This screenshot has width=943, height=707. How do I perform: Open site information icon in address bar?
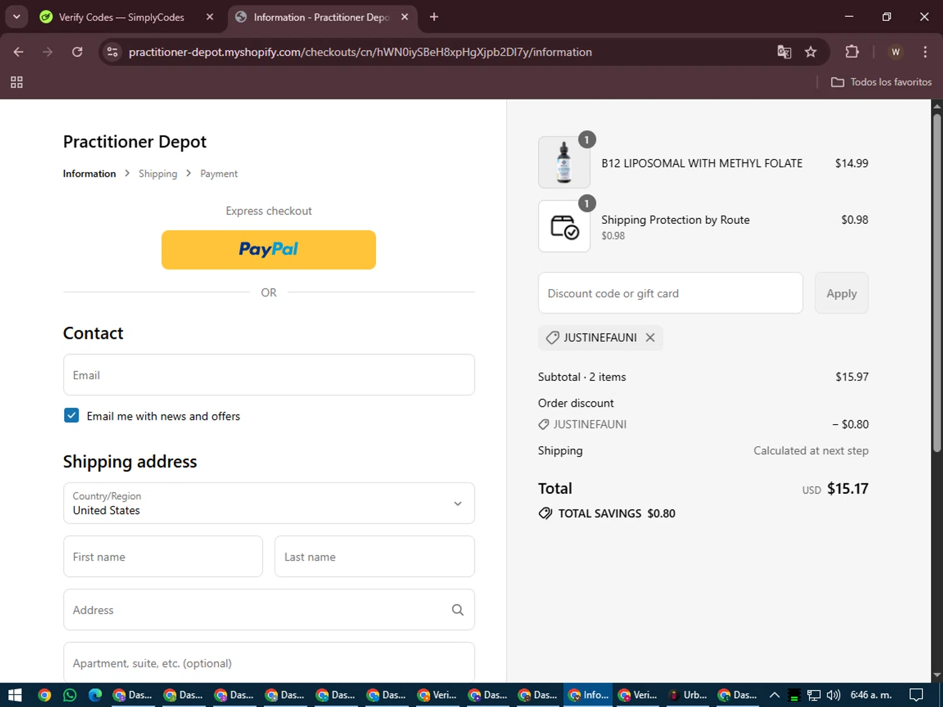point(113,52)
